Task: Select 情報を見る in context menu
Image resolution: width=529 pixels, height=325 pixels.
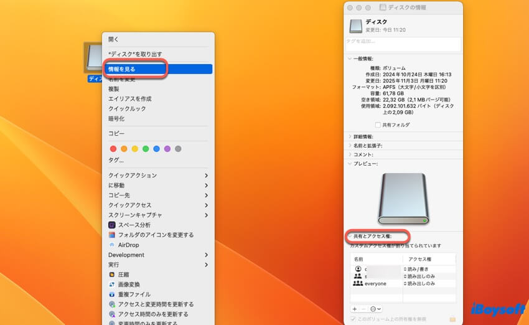Action: click(121, 69)
